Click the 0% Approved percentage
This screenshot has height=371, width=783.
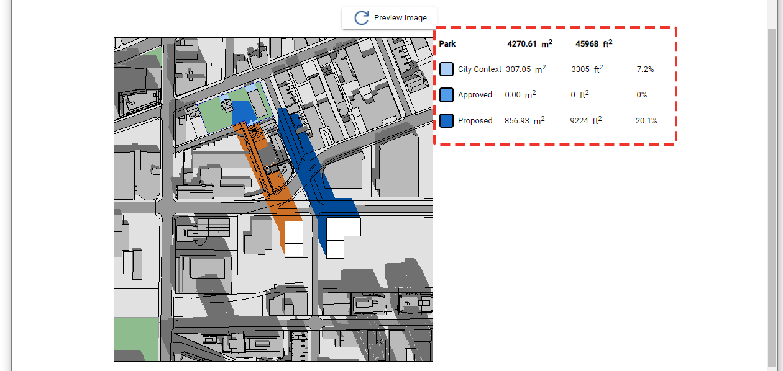[x=641, y=94]
